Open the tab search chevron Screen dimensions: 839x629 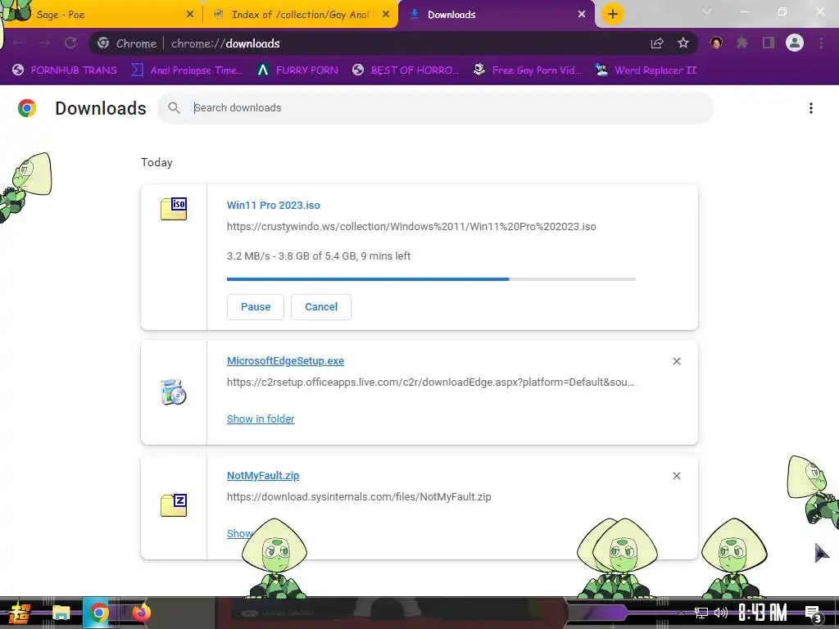click(x=707, y=11)
